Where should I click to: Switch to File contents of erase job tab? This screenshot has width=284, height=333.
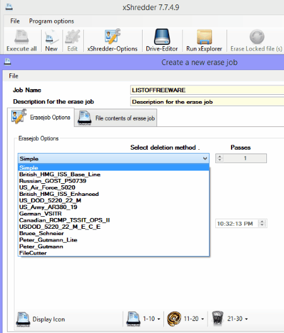tap(115, 118)
